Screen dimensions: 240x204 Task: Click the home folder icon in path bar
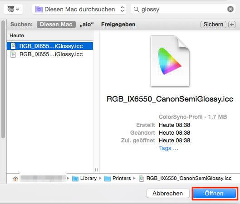[15, 179]
